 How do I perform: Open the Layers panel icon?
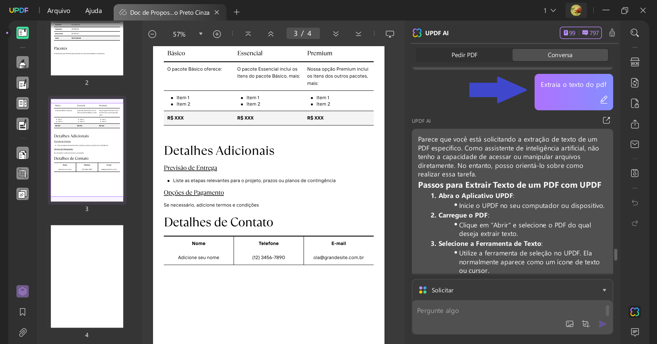23,291
